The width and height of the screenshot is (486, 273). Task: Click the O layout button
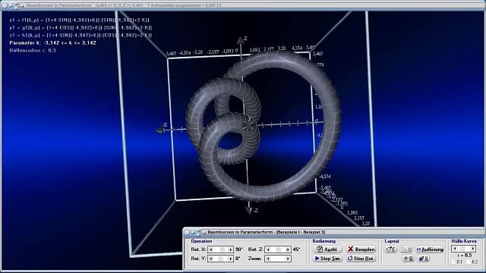click(x=408, y=259)
